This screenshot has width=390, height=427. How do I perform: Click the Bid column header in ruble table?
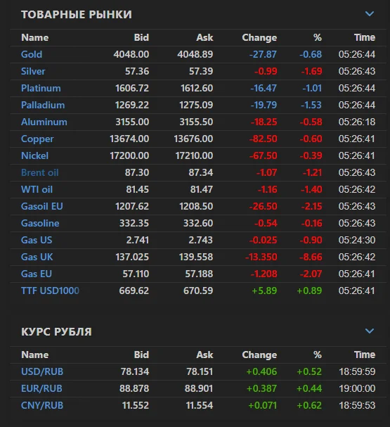pyautogui.click(x=141, y=355)
